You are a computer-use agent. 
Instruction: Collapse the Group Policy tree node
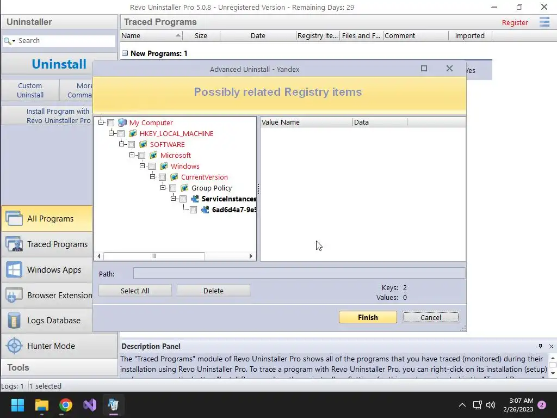tap(163, 187)
